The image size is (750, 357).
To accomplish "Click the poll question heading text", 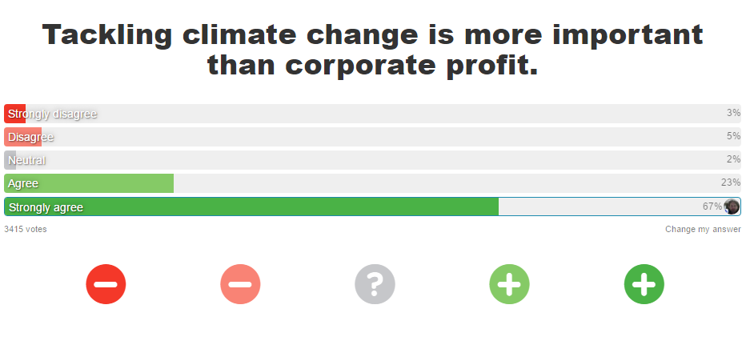I will [x=373, y=50].
